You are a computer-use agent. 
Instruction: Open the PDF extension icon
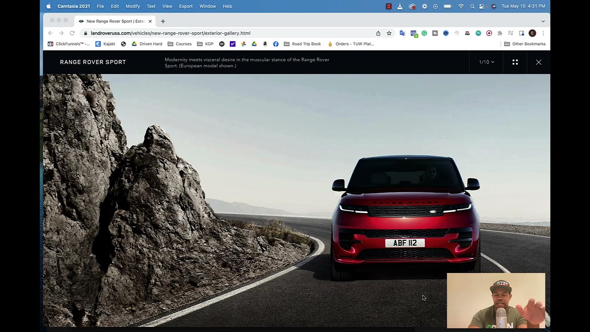[x=467, y=33]
